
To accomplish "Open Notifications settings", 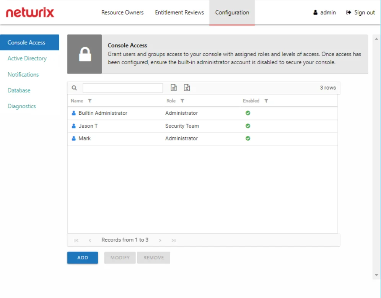I will coord(23,75).
